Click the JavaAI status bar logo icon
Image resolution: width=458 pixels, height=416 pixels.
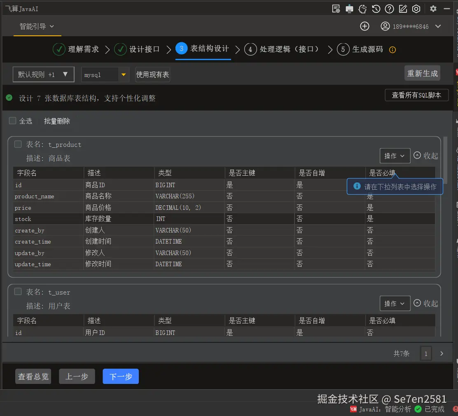pyautogui.click(x=353, y=409)
